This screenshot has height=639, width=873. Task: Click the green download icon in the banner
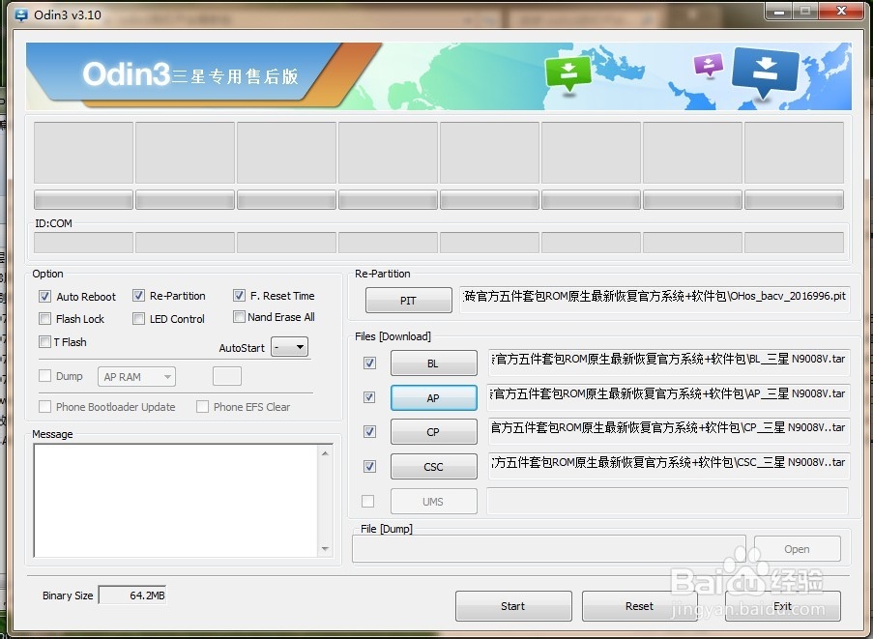pos(568,72)
